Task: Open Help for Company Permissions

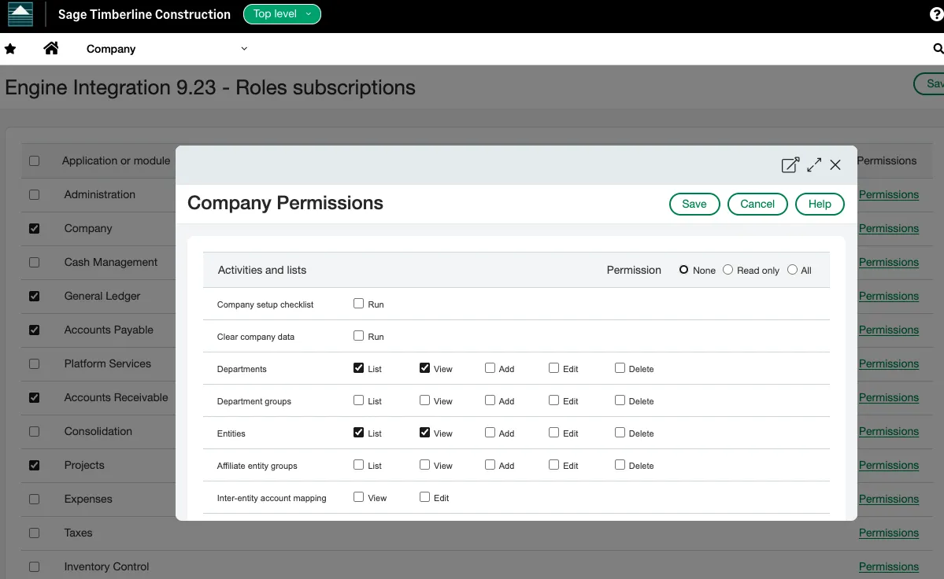Action: (820, 204)
